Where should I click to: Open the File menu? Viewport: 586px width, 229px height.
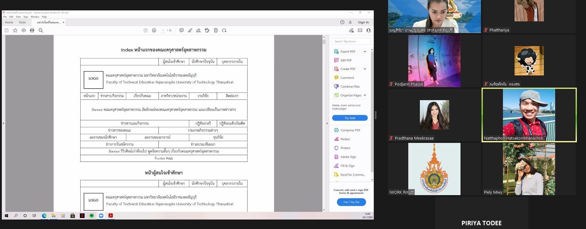[5, 17]
